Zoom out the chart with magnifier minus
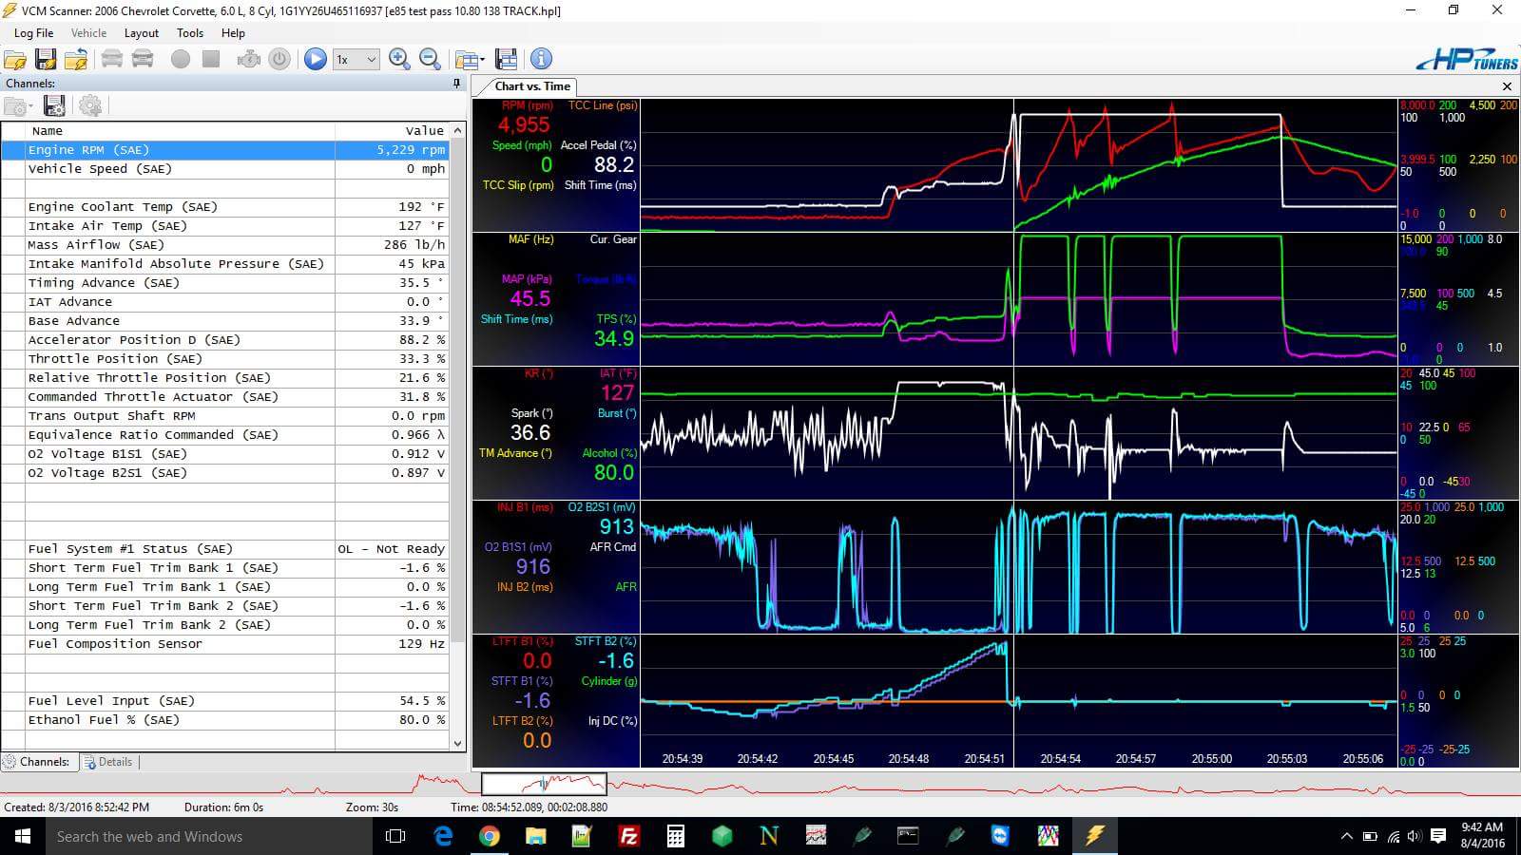The height and width of the screenshot is (855, 1521). pyautogui.click(x=430, y=59)
